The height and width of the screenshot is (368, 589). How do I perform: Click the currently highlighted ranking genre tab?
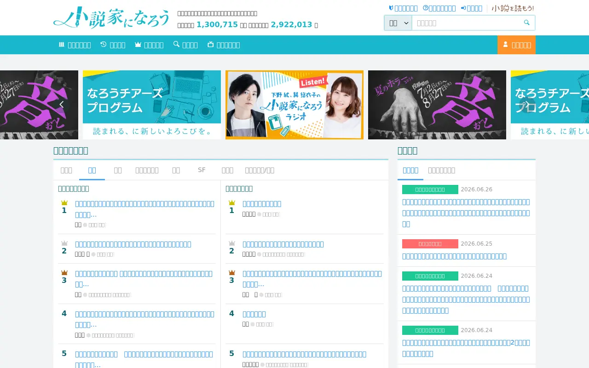(x=92, y=170)
